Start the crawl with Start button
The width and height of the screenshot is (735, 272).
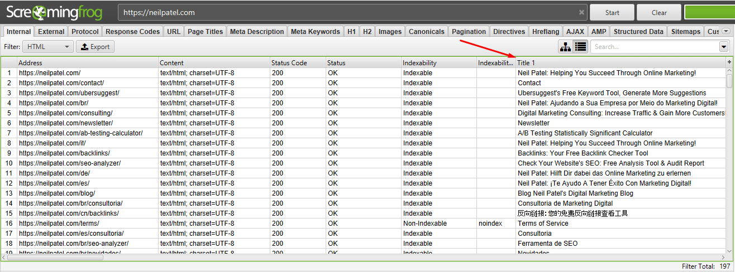(x=612, y=12)
